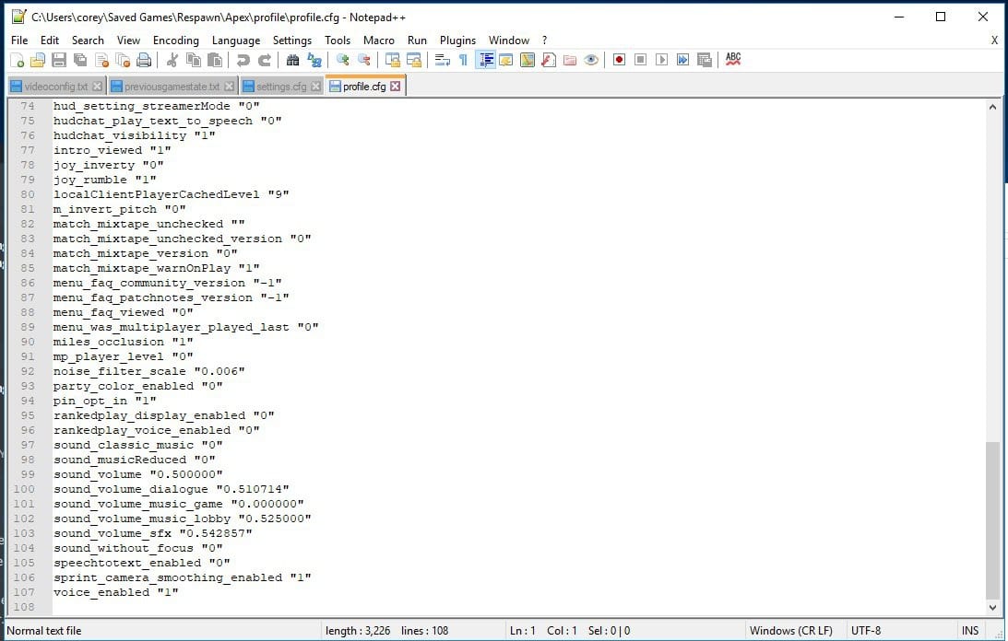
Task: Open the Plugins menu
Action: click(457, 41)
